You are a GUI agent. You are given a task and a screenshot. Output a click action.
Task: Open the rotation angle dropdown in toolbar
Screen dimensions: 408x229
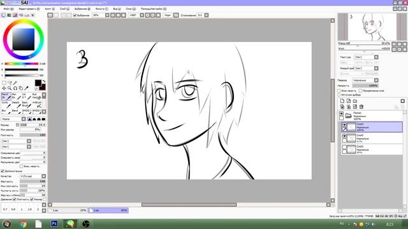142,15
